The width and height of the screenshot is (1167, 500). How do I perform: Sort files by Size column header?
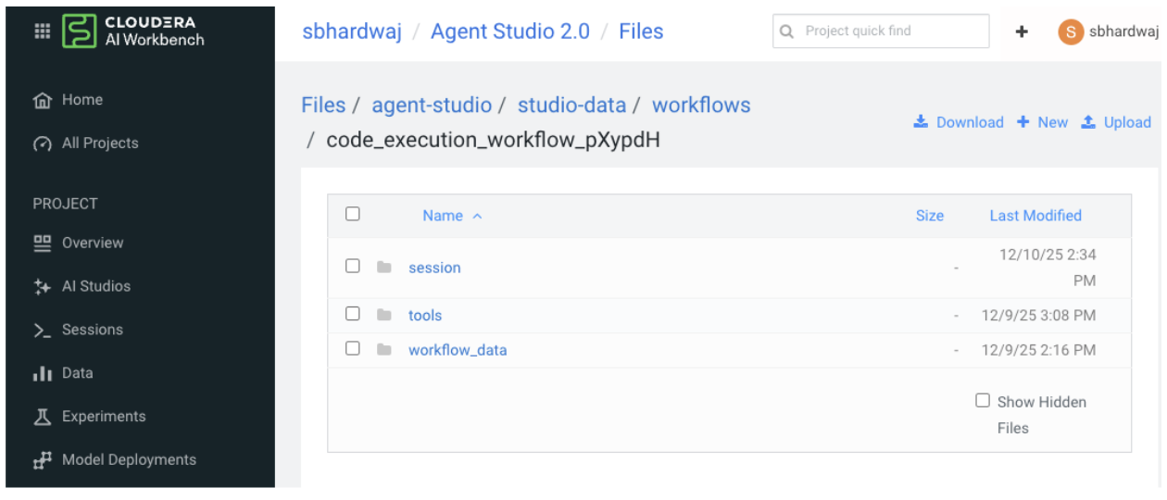coord(929,216)
